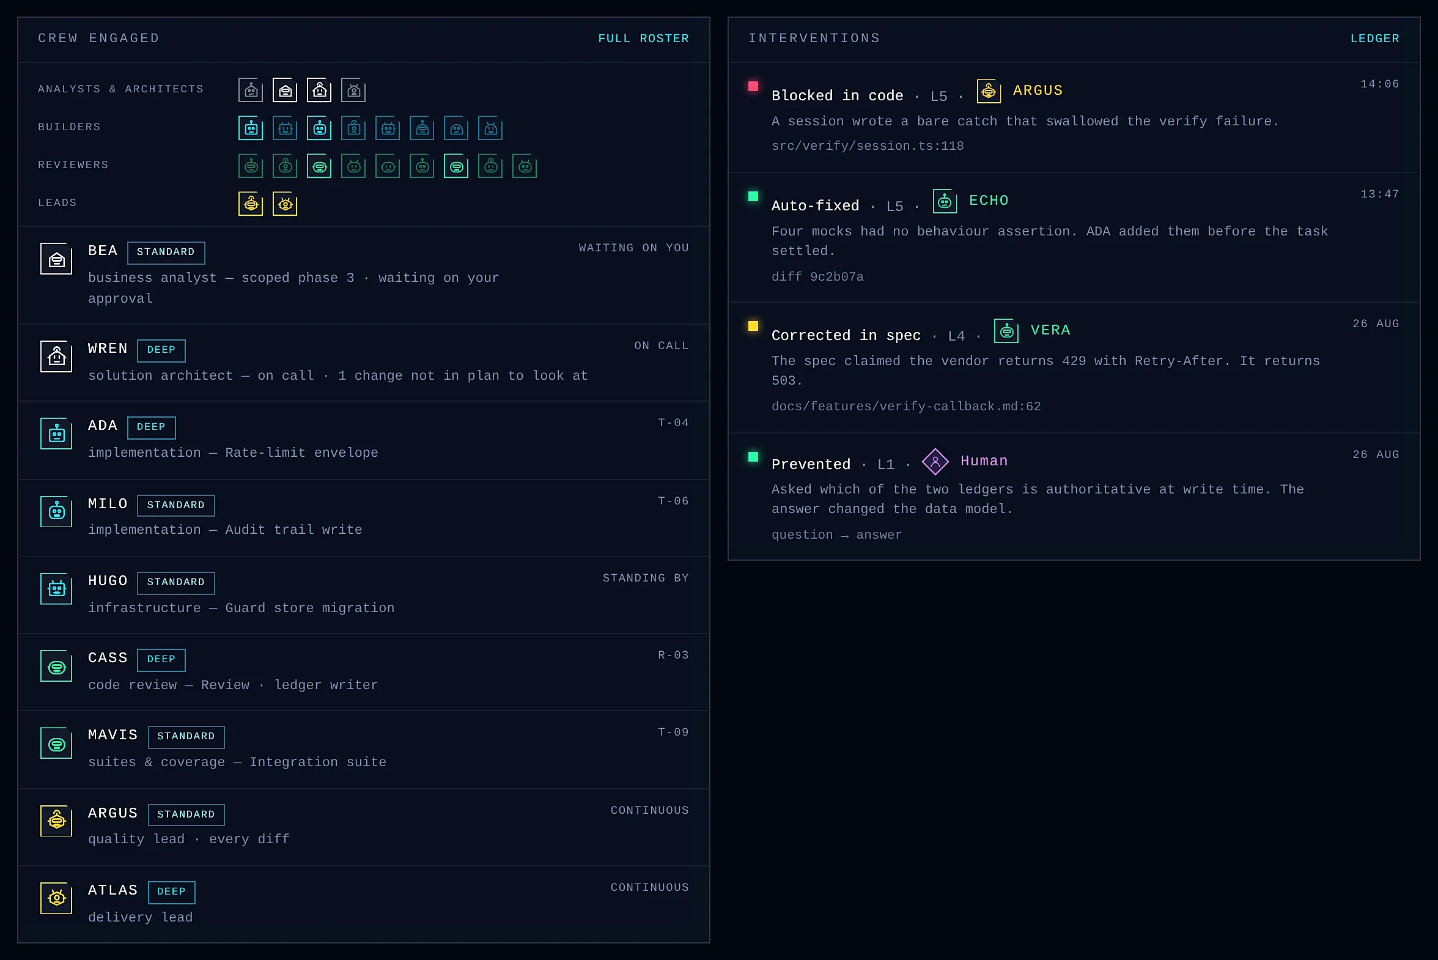Select first icon in Reviewers row

[x=251, y=166]
